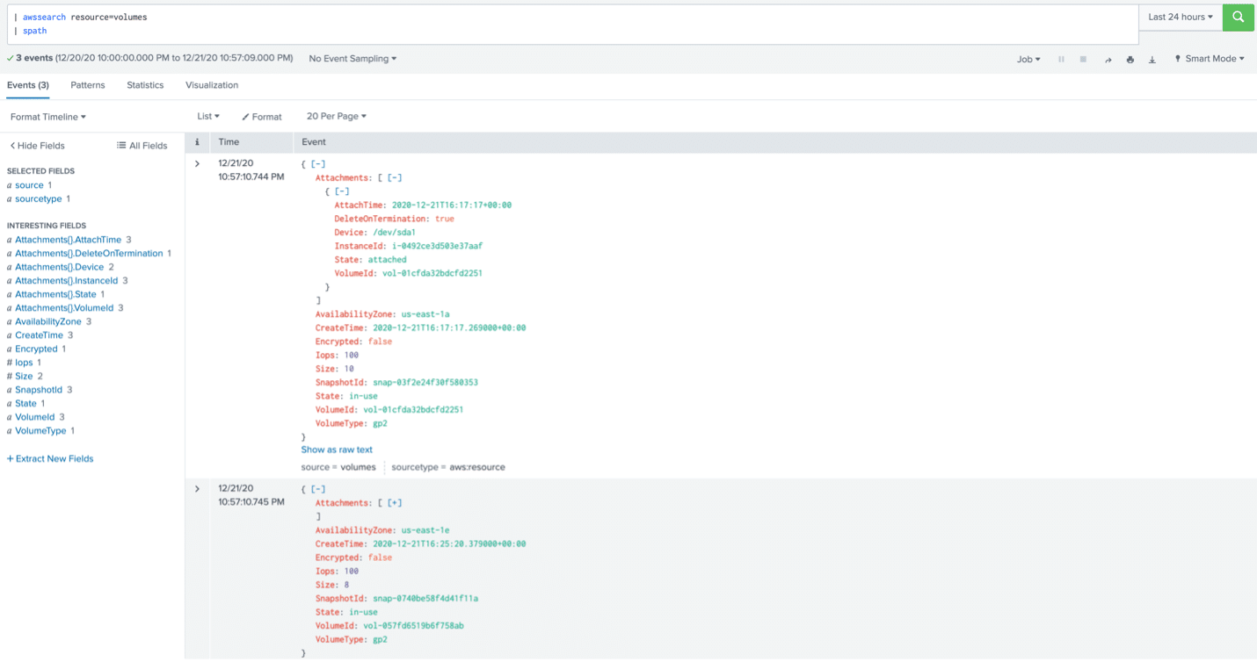1257x662 pixels.
Task: Open Encrypted field summary
Action: [x=36, y=349]
